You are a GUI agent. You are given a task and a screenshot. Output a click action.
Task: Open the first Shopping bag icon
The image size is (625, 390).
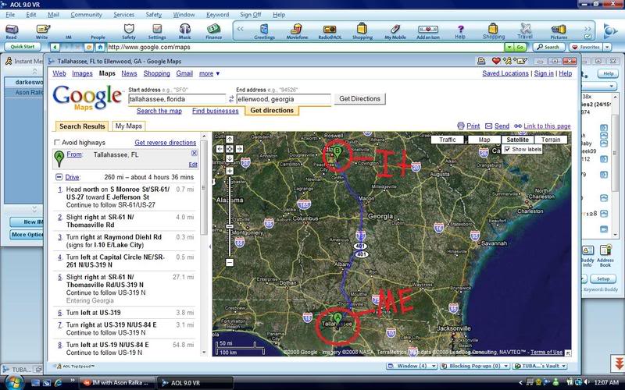pyautogui.click(x=362, y=31)
